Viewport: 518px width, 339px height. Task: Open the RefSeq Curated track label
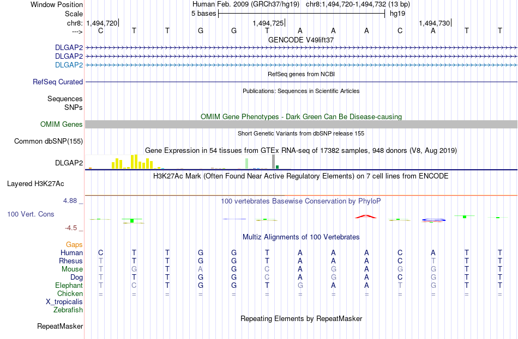click(x=58, y=82)
